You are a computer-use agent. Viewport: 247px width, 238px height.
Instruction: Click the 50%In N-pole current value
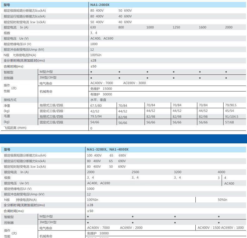[x=222, y=200]
